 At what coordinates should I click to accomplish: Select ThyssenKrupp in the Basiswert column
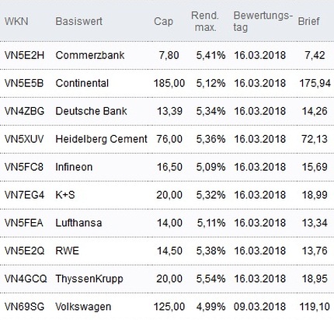[x=89, y=279]
